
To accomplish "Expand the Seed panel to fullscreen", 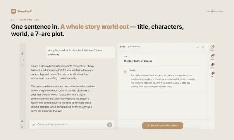I will point(198,47).
